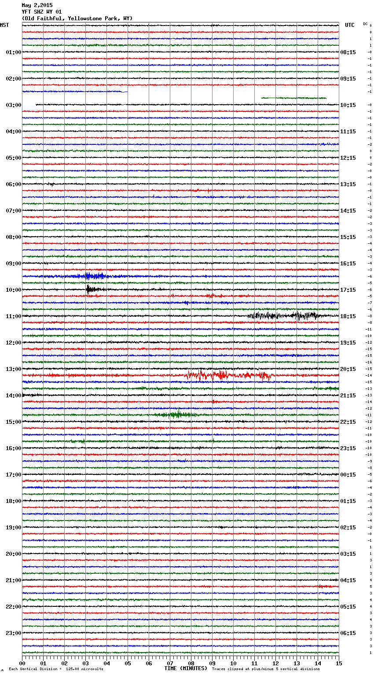Click 'Traces clipped at plus/minus 5 vertical divisions'

[x=266, y=669]
